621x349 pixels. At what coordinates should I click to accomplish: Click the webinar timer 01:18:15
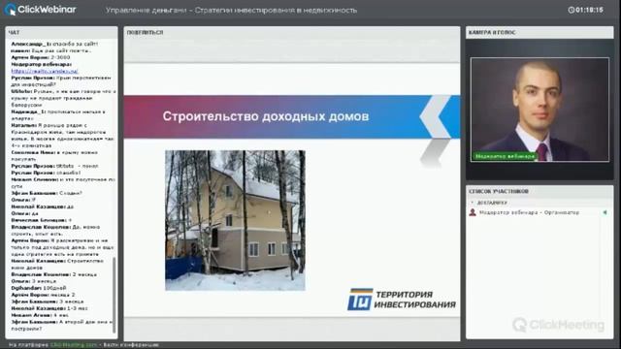(x=589, y=10)
